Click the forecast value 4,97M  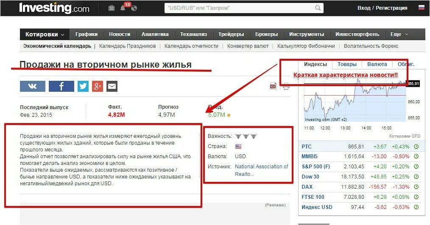(x=167, y=115)
